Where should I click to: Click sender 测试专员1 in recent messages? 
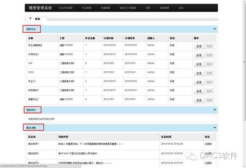click(x=33, y=144)
